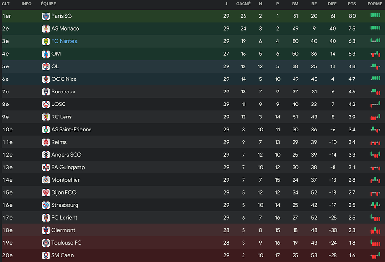385x262 pixels.
Task: Click the OGC Nice club crest
Action: (46, 79)
